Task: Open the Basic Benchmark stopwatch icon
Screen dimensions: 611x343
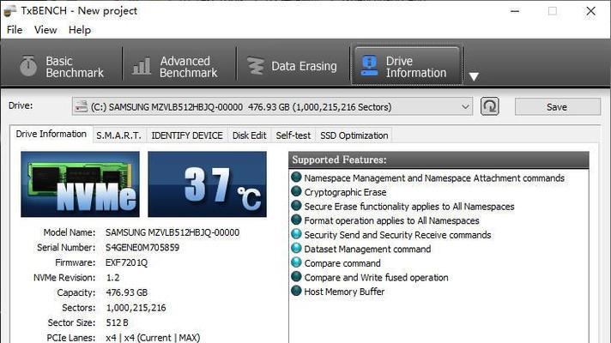Action: 28,66
